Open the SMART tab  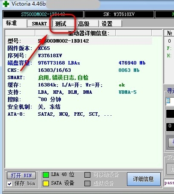point(39,24)
